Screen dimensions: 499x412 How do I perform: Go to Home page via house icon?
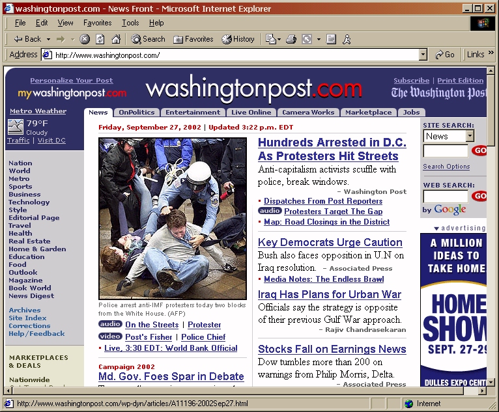(116, 39)
